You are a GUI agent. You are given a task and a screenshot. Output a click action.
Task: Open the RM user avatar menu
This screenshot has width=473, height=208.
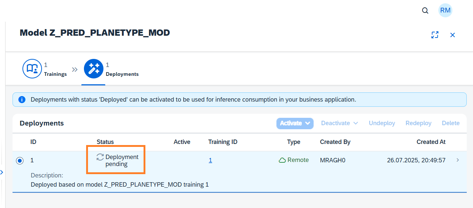pos(445,10)
